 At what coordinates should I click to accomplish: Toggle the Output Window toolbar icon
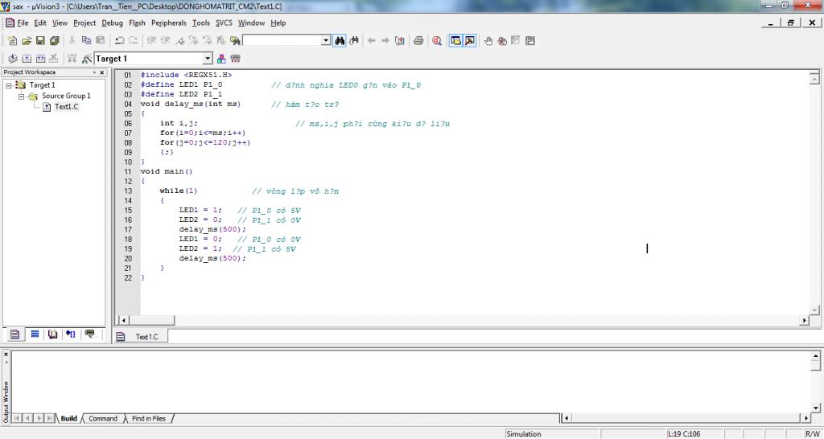469,40
